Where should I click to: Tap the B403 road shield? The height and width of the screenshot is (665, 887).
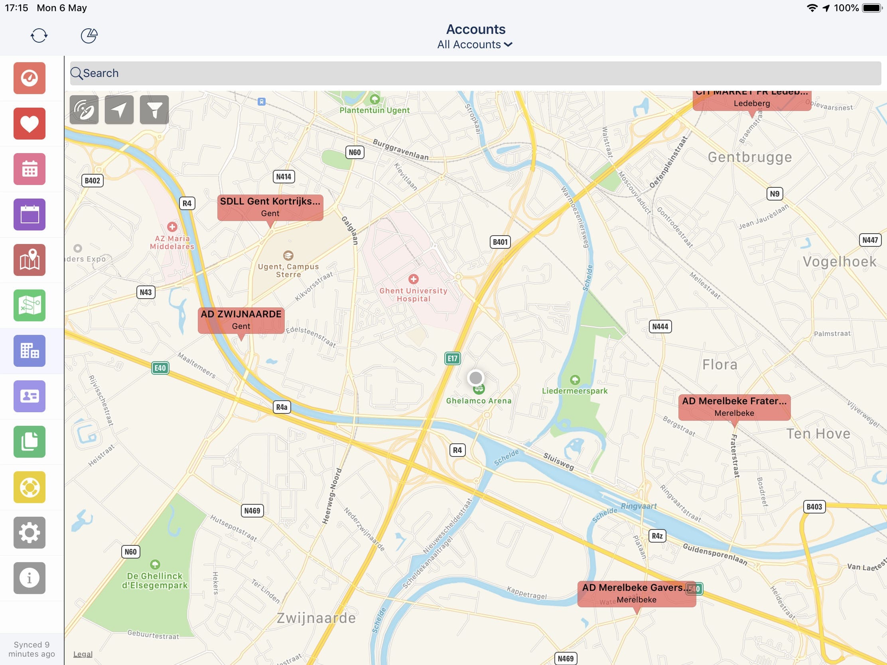pos(814,507)
